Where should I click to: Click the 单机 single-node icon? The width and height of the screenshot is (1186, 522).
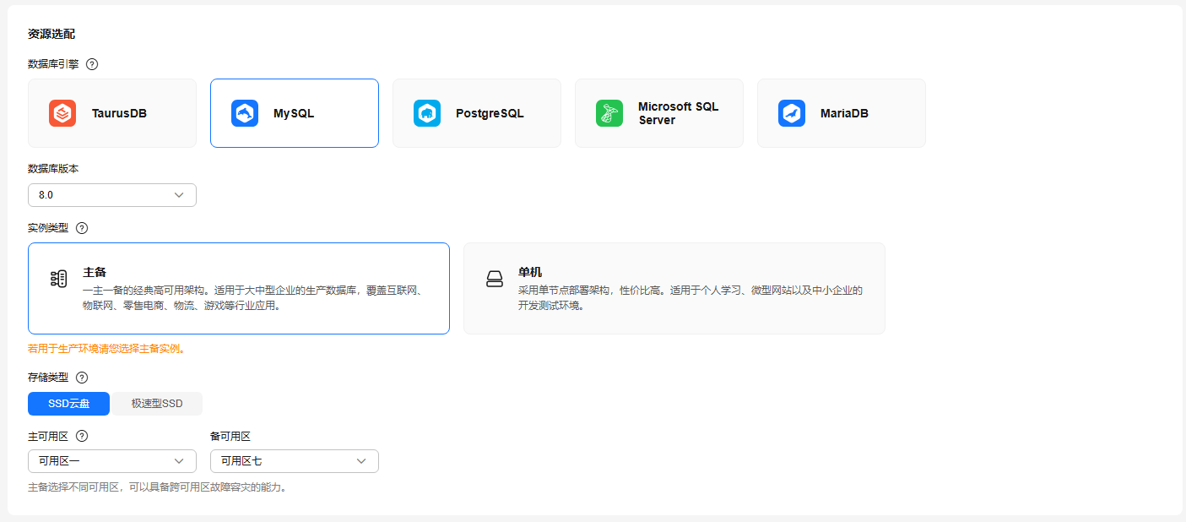click(x=495, y=280)
